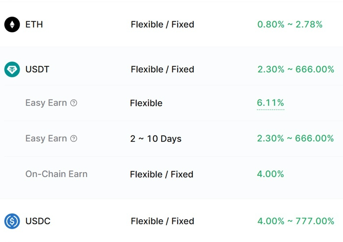Click the blue circled dollar sign logo
This screenshot has width=343, height=242.
click(12, 221)
